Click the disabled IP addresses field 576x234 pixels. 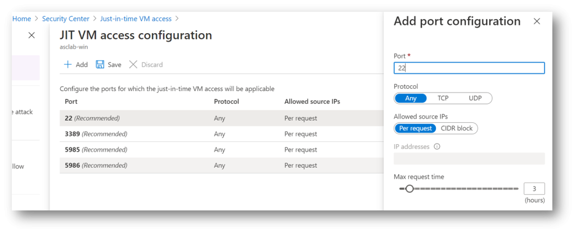point(469,159)
